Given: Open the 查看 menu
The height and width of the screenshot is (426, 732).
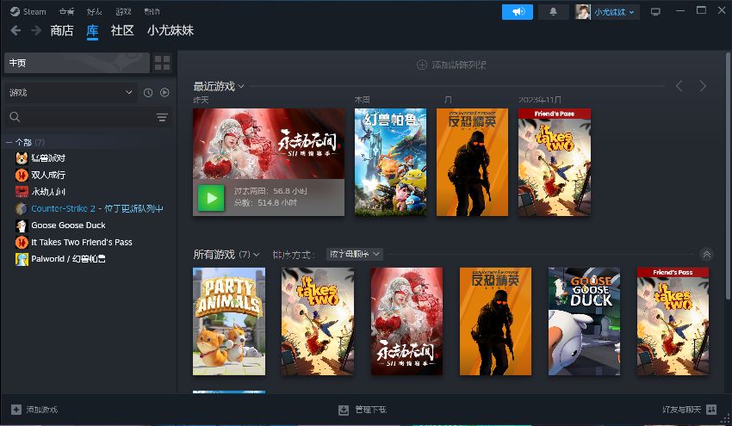Looking at the screenshot, I should coord(67,12).
